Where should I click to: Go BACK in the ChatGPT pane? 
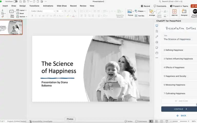pyautogui.click(x=181, y=116)
